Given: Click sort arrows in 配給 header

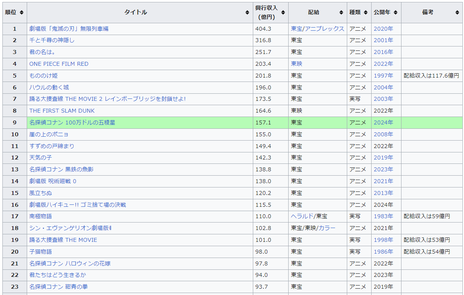Looking at the screenshot, I should click(341, 13).
